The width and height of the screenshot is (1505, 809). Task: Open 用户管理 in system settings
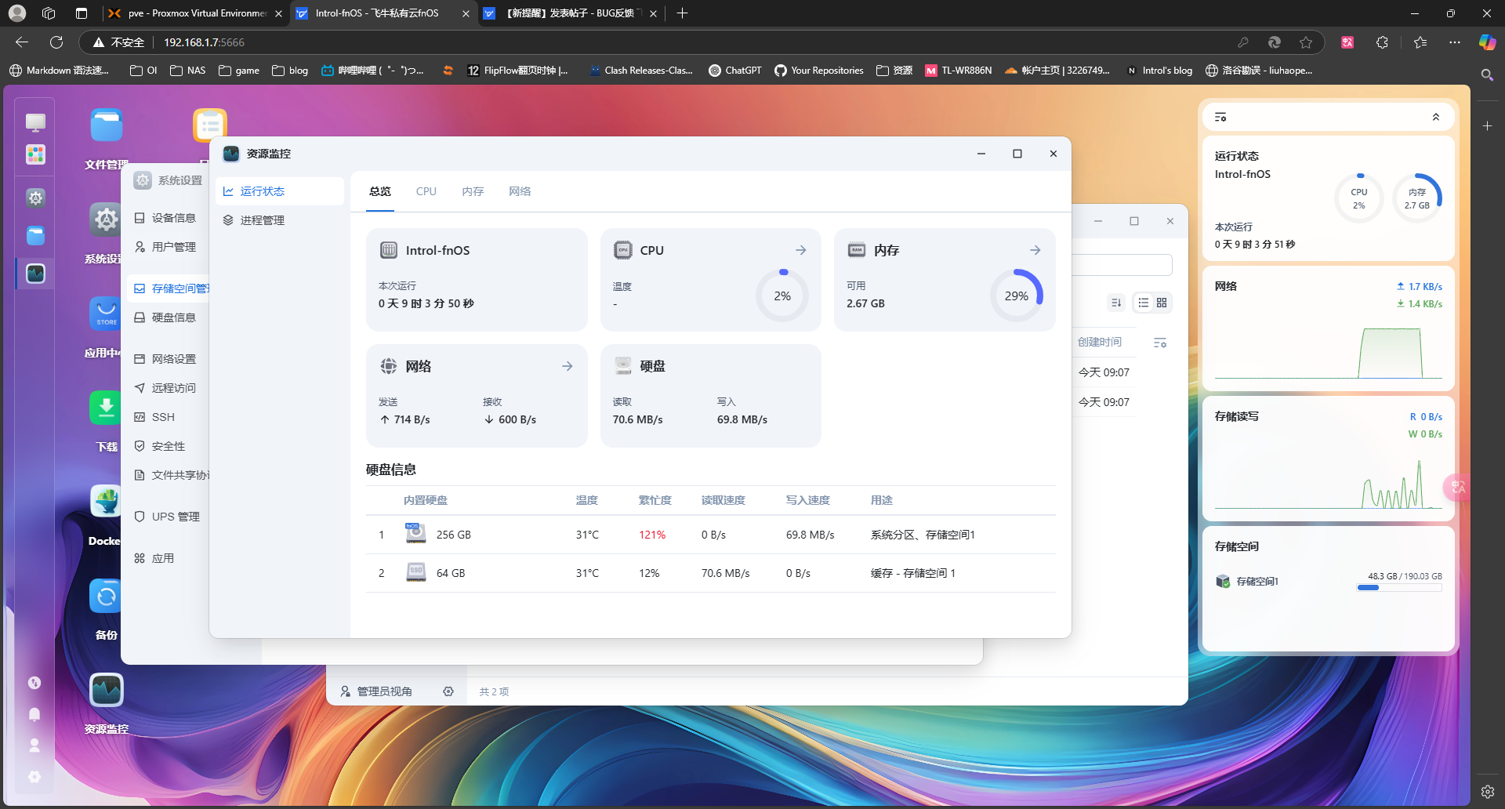168,247
